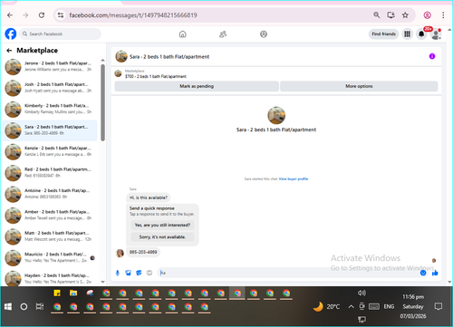Open the Windows notification center icon

[439, 307]
